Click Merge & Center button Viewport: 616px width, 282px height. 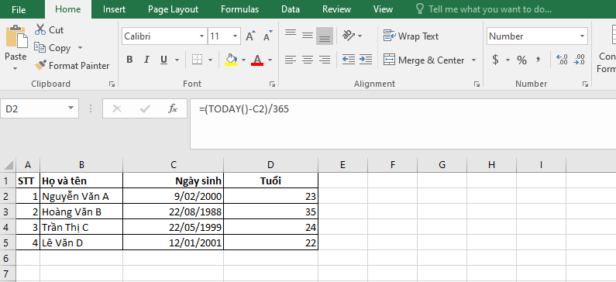(x=424, y=60)
